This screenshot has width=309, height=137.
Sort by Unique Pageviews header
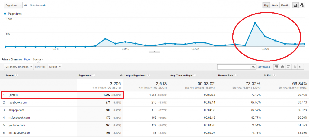click(135, 76)
